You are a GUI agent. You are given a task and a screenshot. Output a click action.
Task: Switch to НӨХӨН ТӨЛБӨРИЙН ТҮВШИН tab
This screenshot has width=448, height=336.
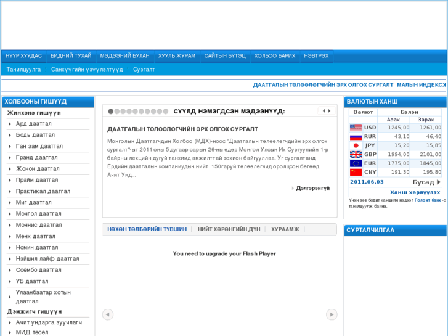click(147, 229)
